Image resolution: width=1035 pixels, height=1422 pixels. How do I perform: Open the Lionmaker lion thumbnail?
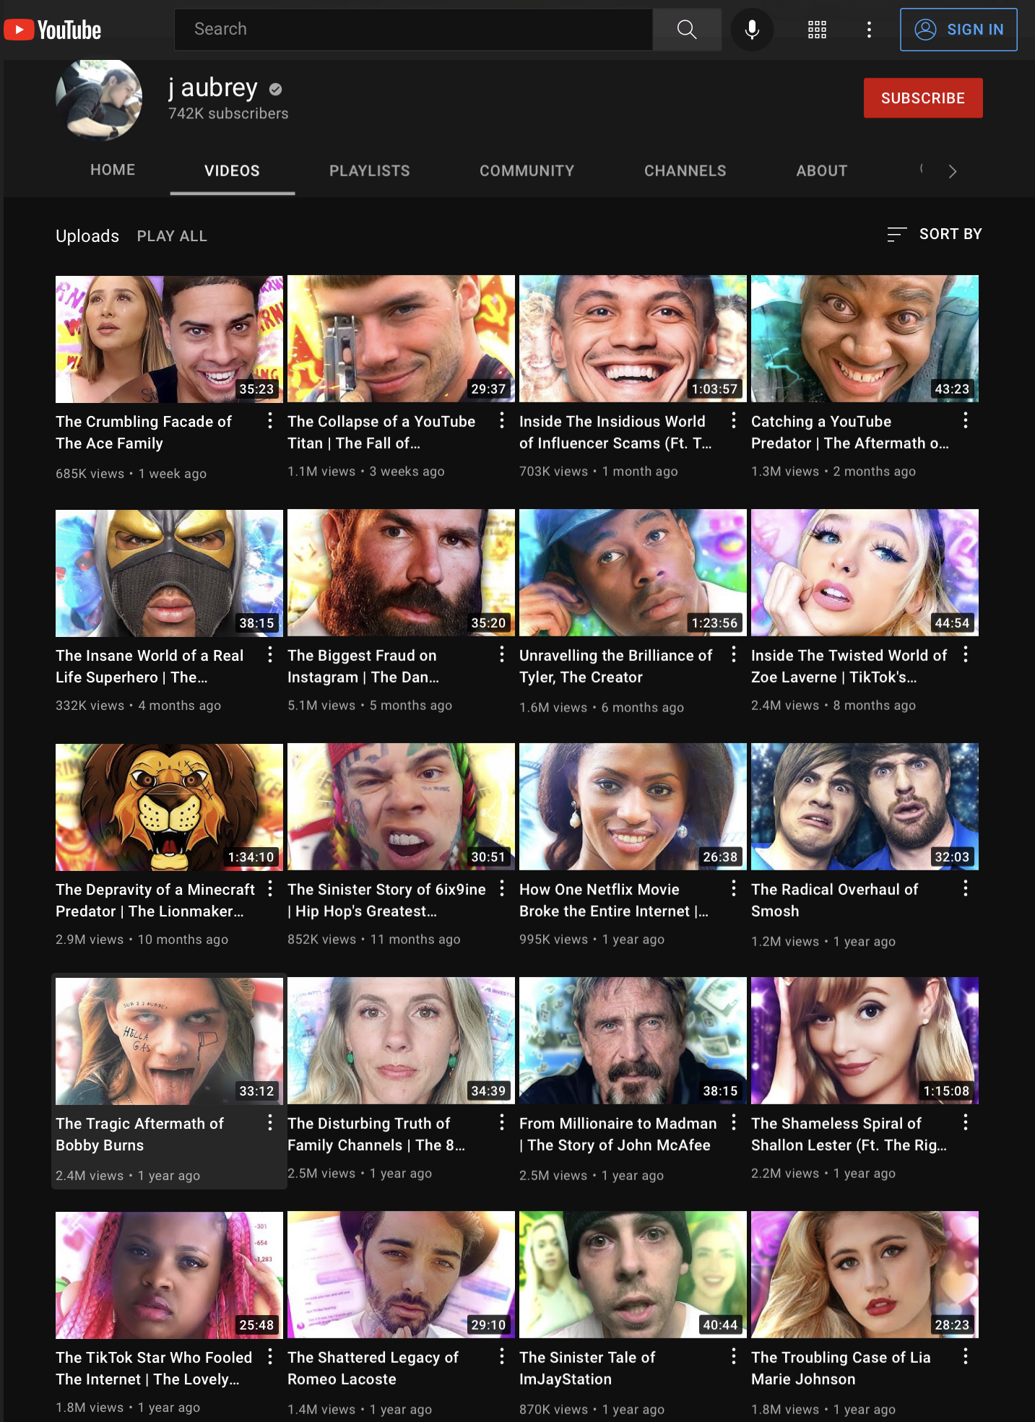click(169, 807)
